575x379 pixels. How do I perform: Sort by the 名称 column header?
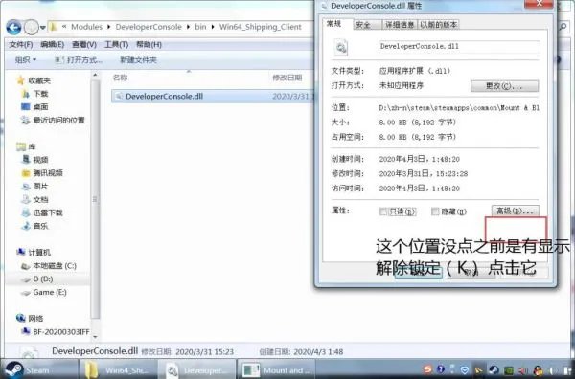click(121, 78)
